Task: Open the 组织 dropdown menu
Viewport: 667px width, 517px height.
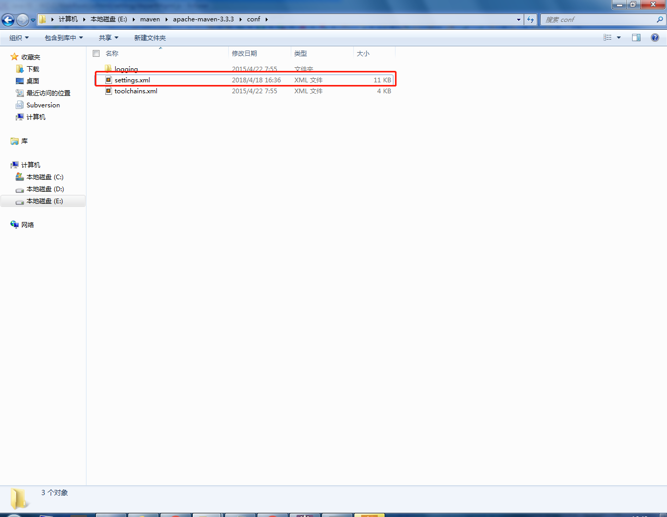Action: pyautogui.click(x=19, y=38)
